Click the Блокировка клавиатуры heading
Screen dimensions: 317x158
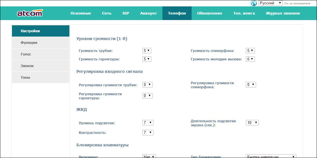click(x=102, y=145)
